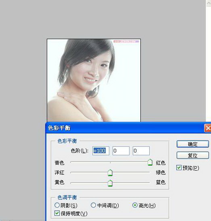Click the 确定 button

tap(193, 144)
